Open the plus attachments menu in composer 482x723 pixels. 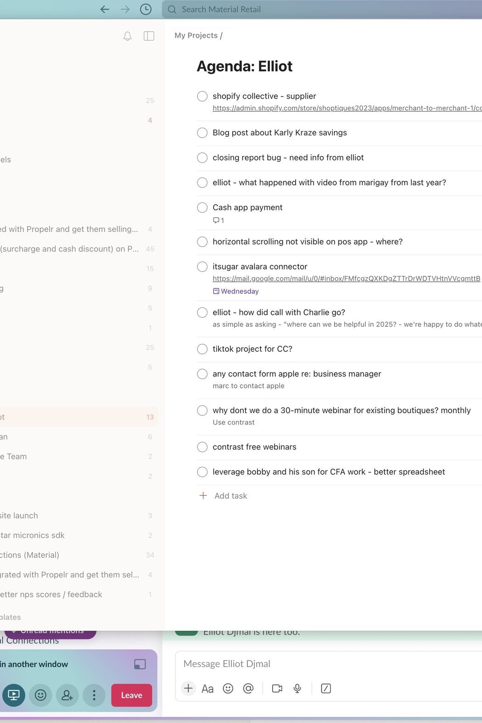point(188,688)
